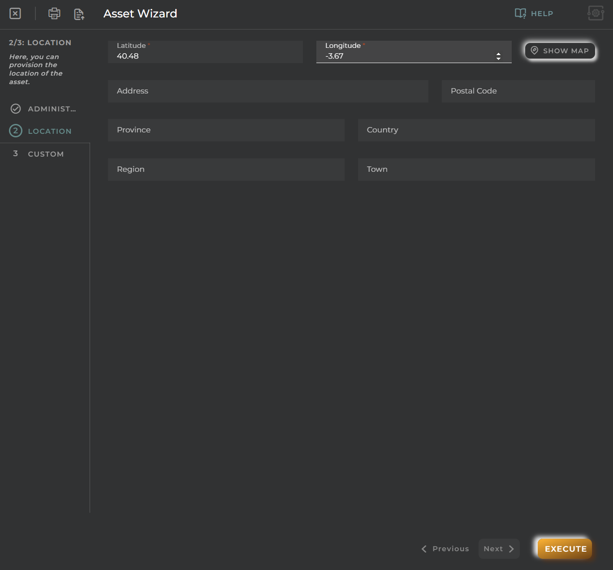Viewport: 613px width, 570px height.
Task: Click the Latitude input field
Action: click(x=205, y=52)
